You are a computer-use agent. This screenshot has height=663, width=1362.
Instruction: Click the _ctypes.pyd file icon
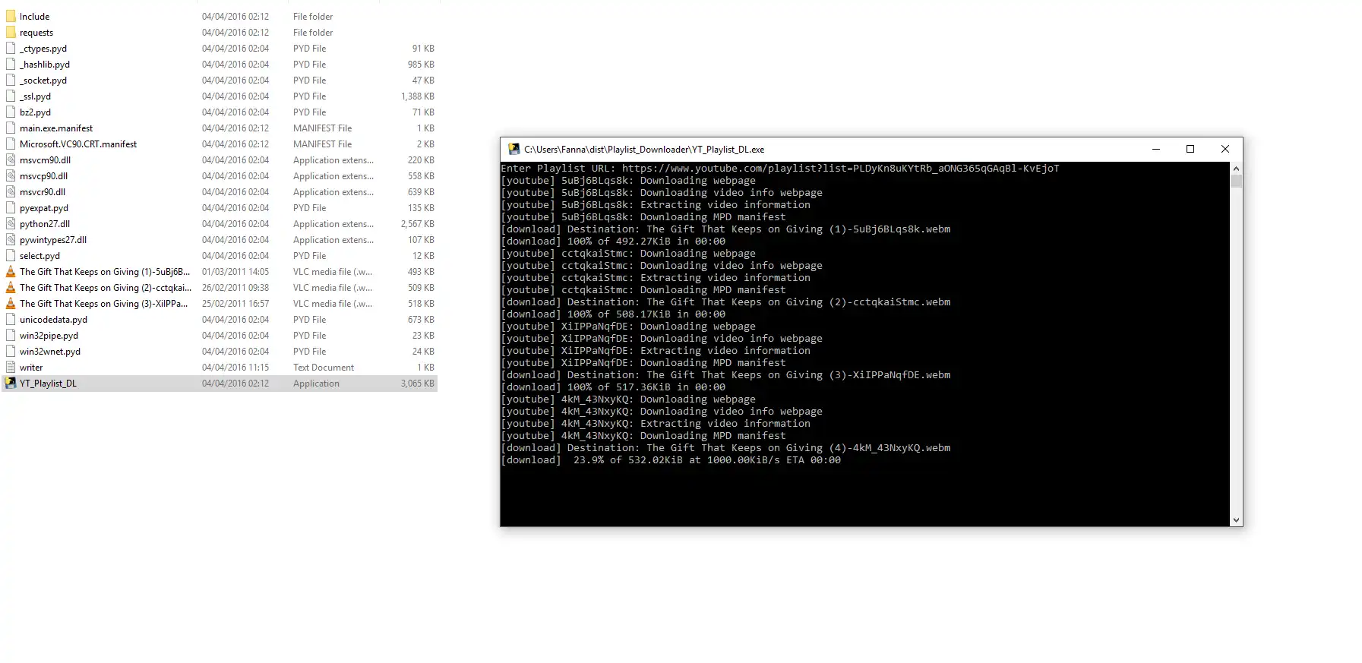[11, 48]
